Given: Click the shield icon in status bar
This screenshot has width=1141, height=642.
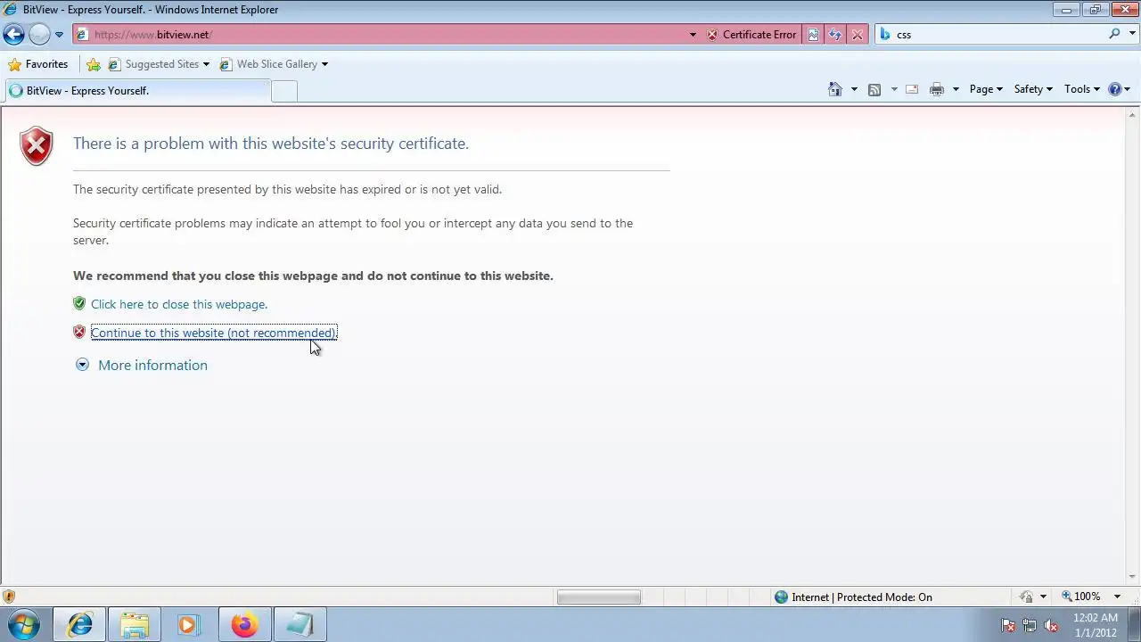Looking at the screenshot, I should pos(9,597).
